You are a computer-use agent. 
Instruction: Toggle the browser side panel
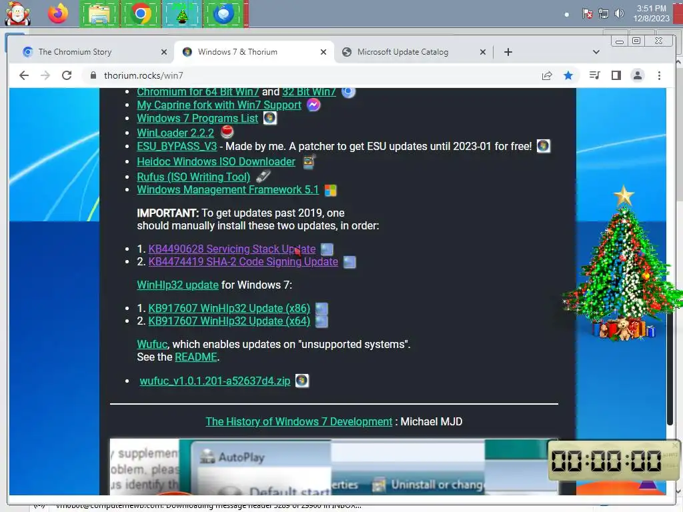pyautogui.click(x=616, y=76)
